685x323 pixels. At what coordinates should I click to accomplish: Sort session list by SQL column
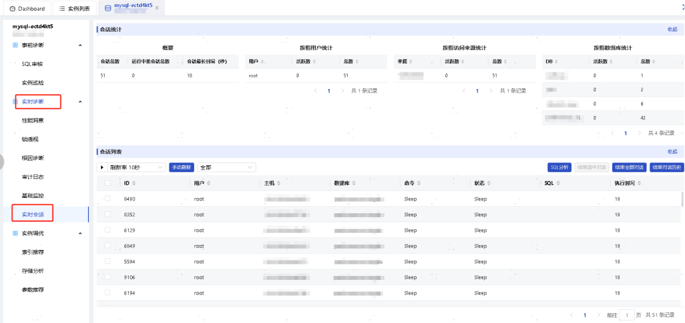point(558,183)
